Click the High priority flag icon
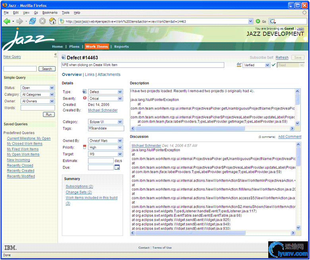310x260 pixels. click(85, 147)
